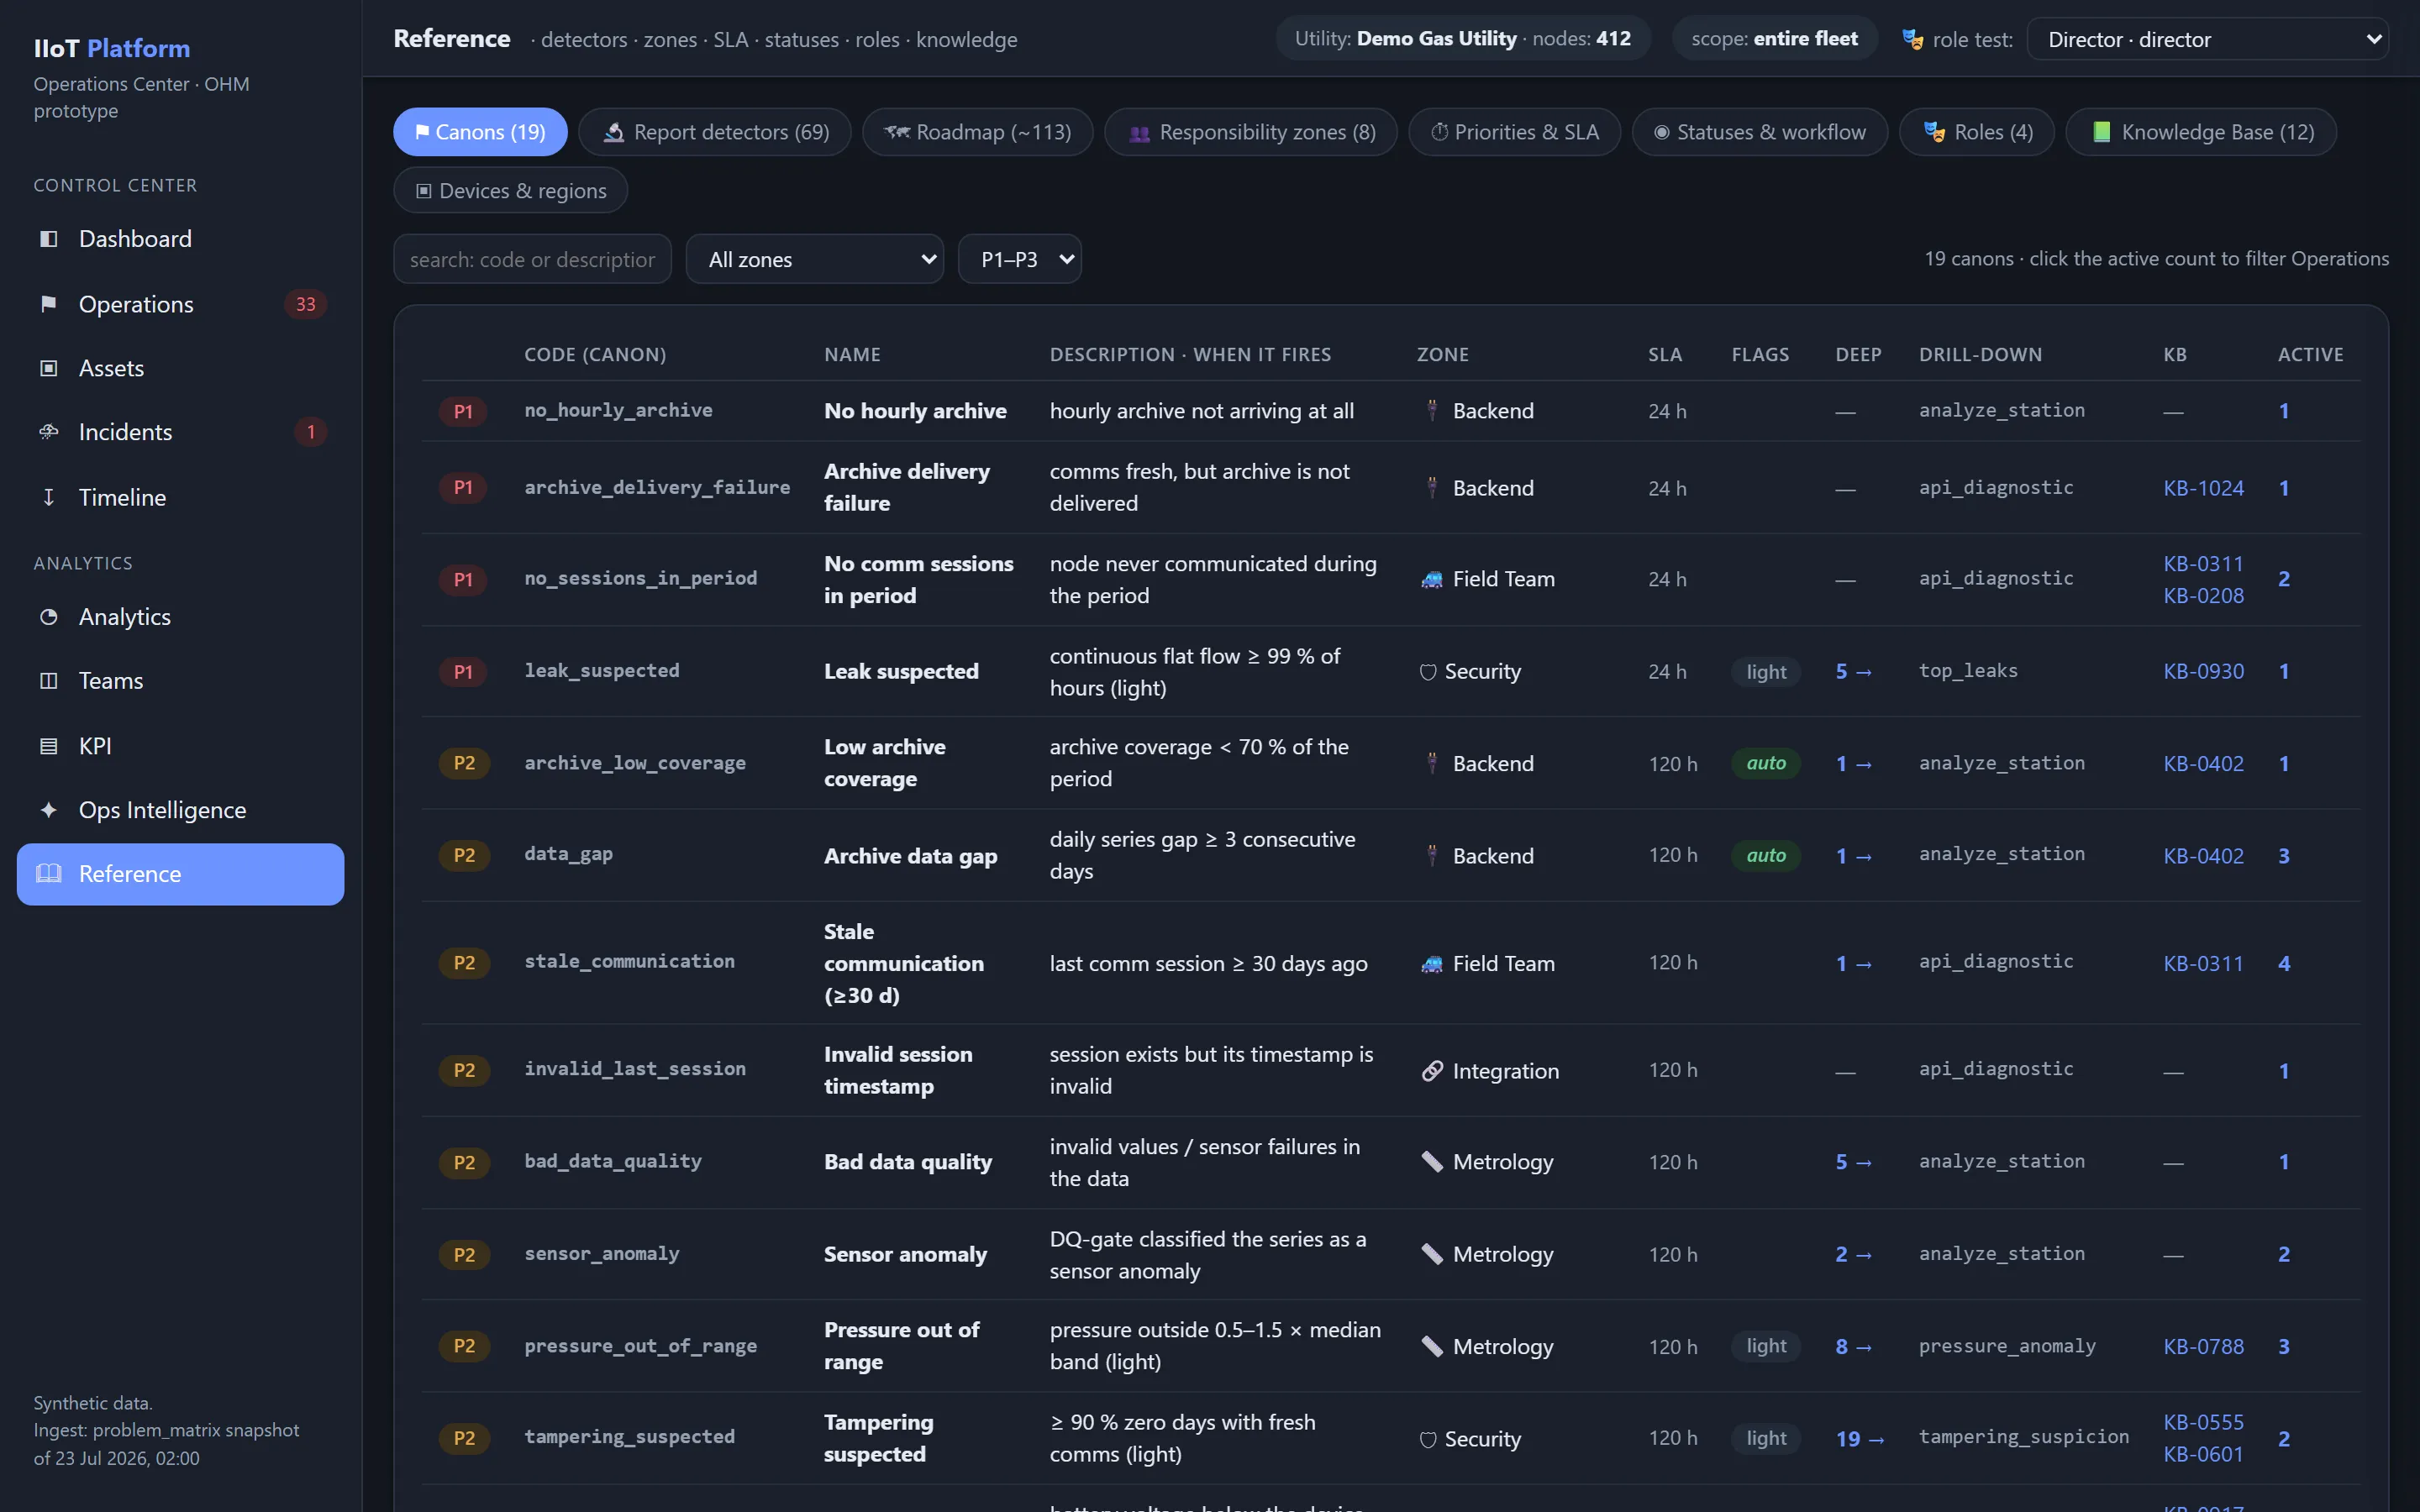Click the Metrology ruler icon for bad_data_quality
This screenshot has height=1512, width=2420.
coord(1432,1162)
